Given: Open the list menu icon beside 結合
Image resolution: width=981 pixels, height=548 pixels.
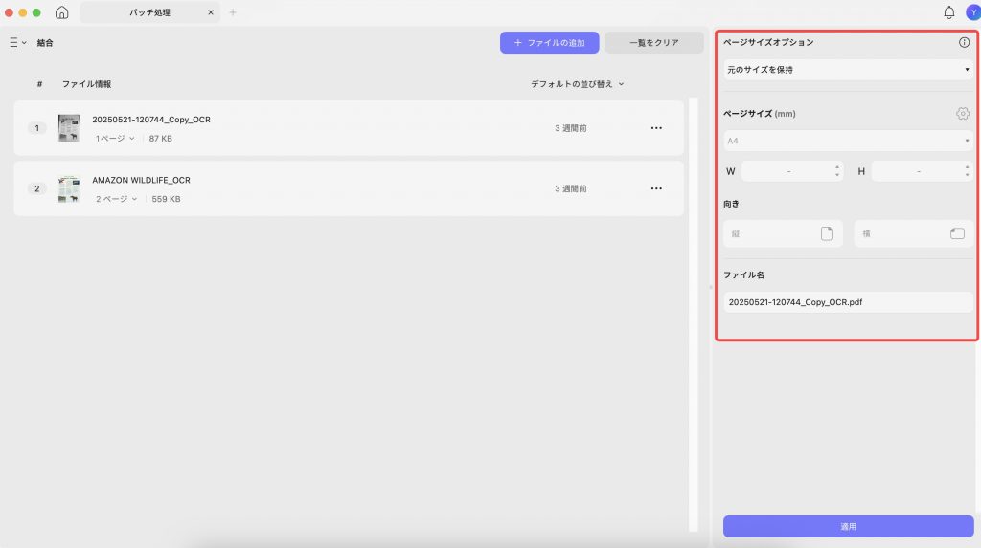Looking at the screenshot, I should [x=17, y=42].
